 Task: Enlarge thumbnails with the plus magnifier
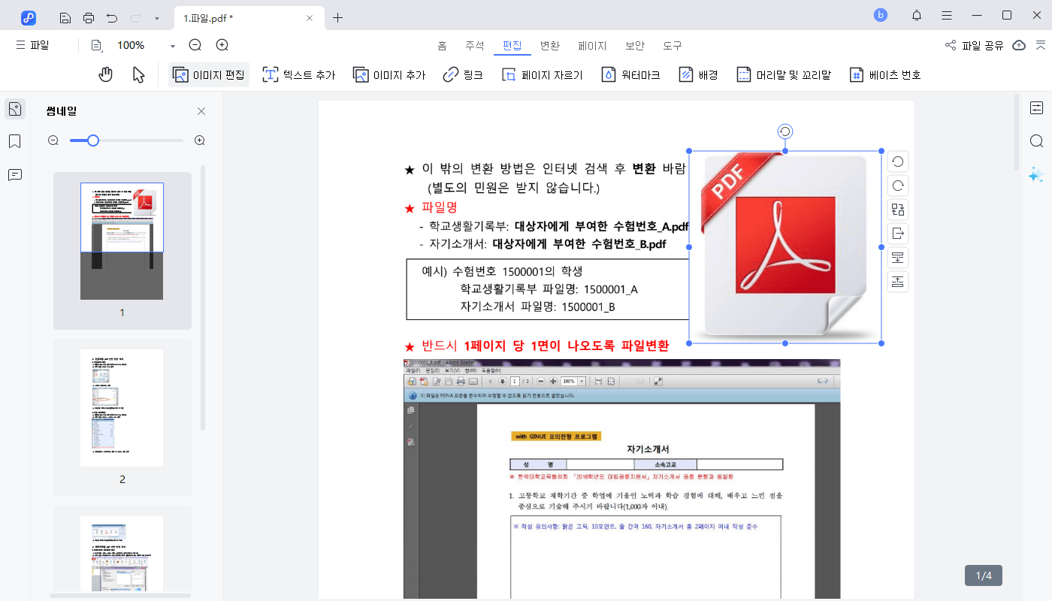pos(200,140)
